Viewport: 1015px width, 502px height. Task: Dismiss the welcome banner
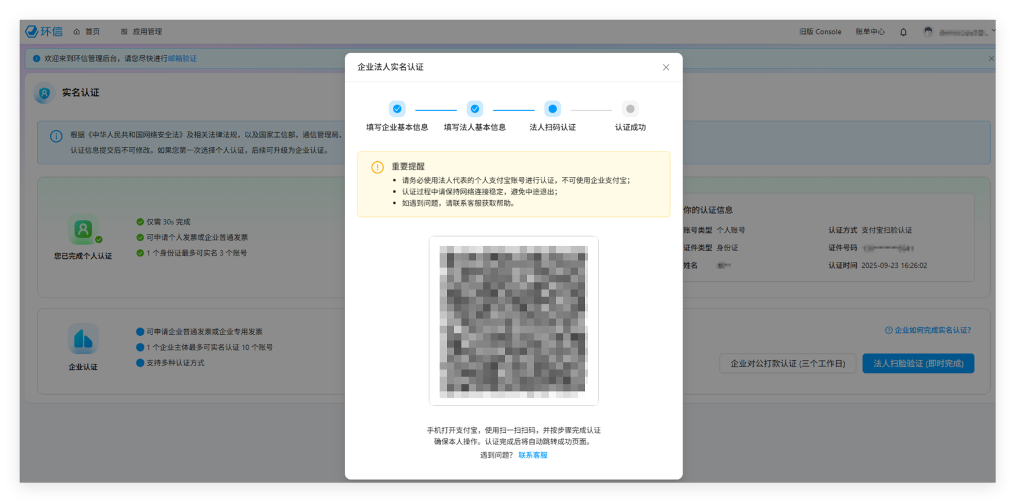[991, 59]
